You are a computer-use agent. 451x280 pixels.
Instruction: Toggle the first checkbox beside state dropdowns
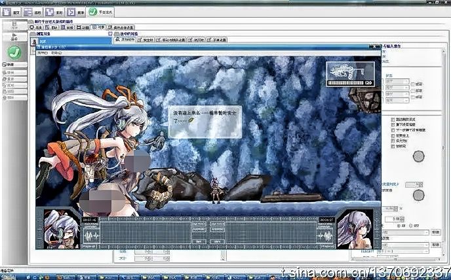click(x=413, y=84)
